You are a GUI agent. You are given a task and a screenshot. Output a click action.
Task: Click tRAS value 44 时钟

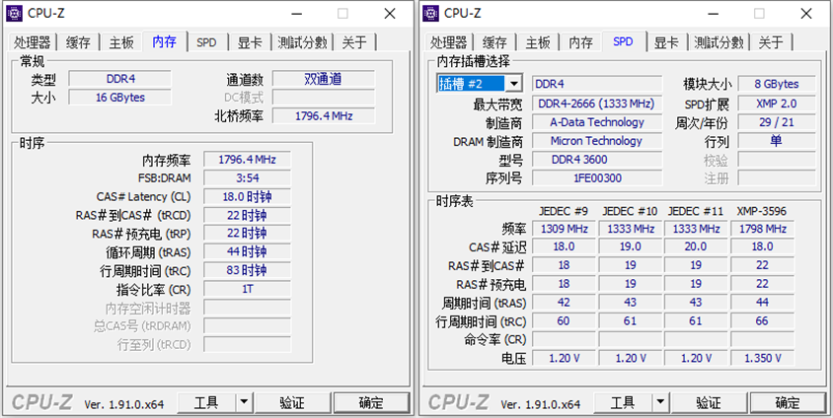click(x=247, y=252)
